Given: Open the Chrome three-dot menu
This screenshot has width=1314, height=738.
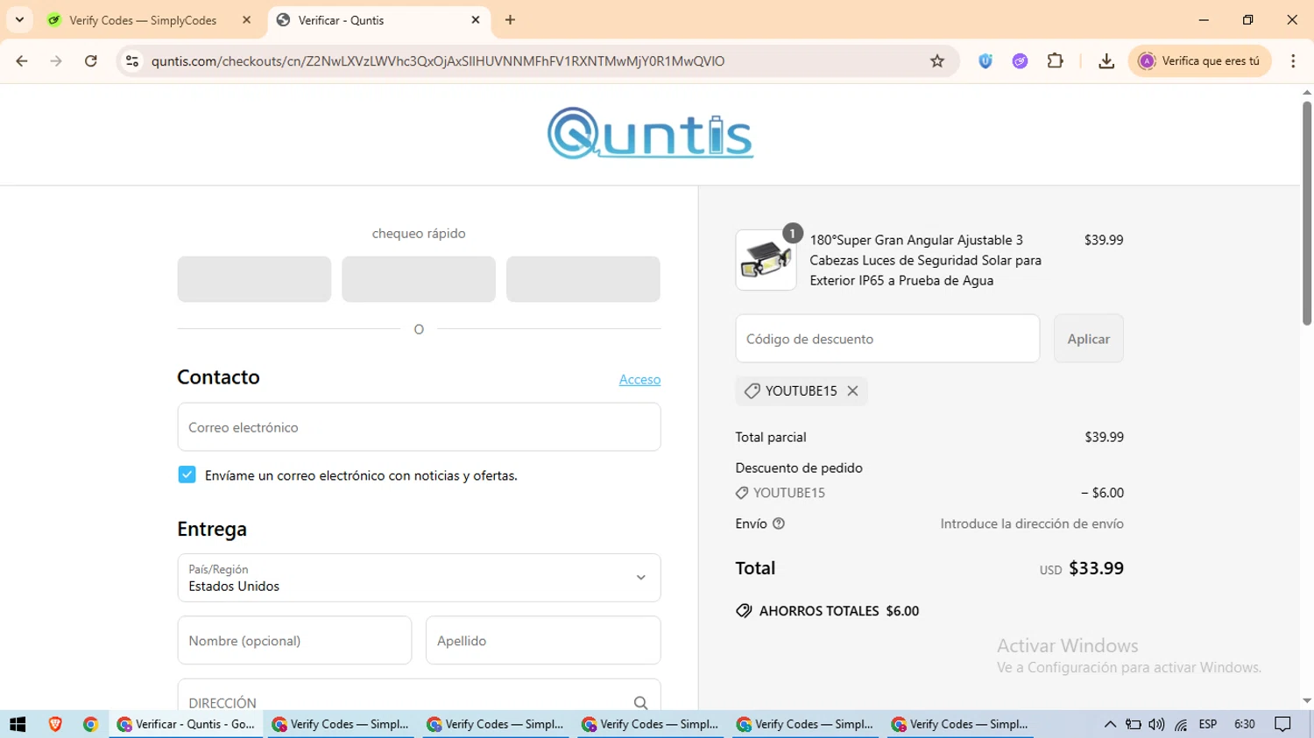Looking at the screenshot, I should click(x=1293, y=61).
